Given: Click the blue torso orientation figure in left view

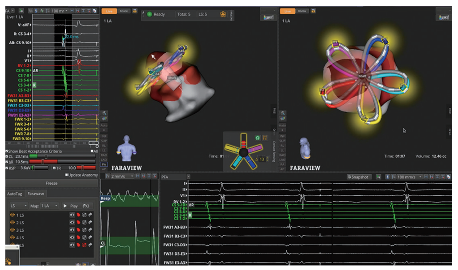Looking at the screenshot, I should tap(127, 148).
